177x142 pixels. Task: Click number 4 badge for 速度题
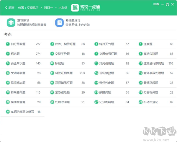coord(140,44)
